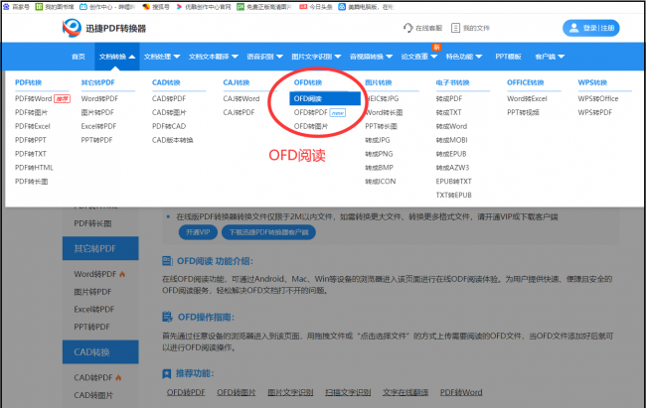Choose PDF转长图 in dropdown menu
The image size is (646, 408).
coord(32,182)
